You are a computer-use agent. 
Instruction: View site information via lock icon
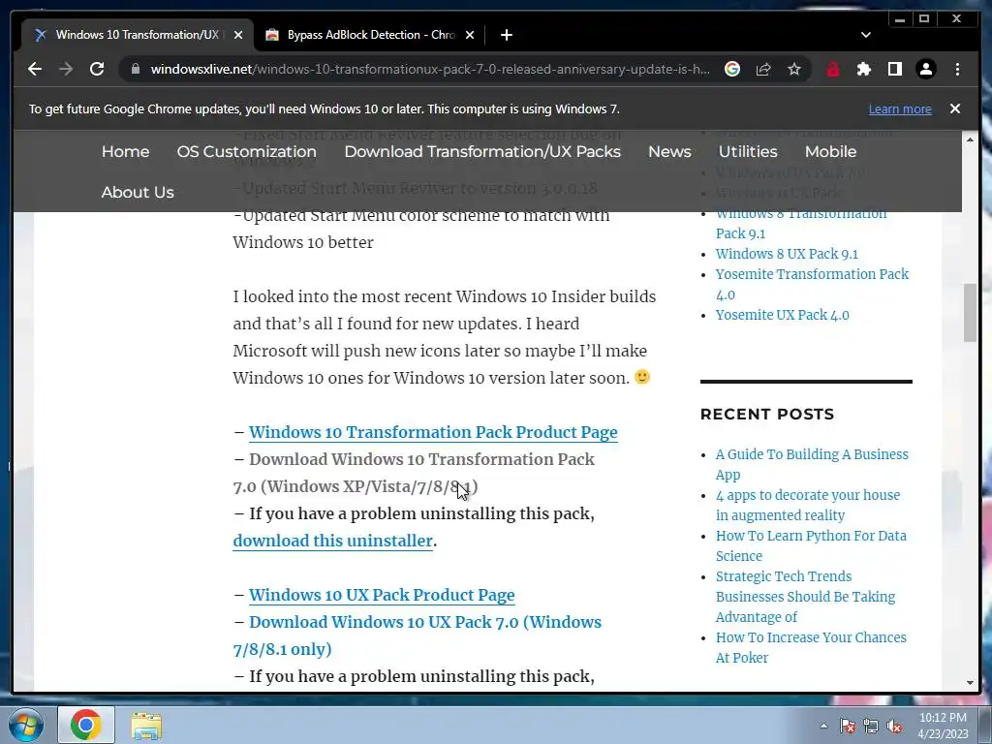coord(135,69)
